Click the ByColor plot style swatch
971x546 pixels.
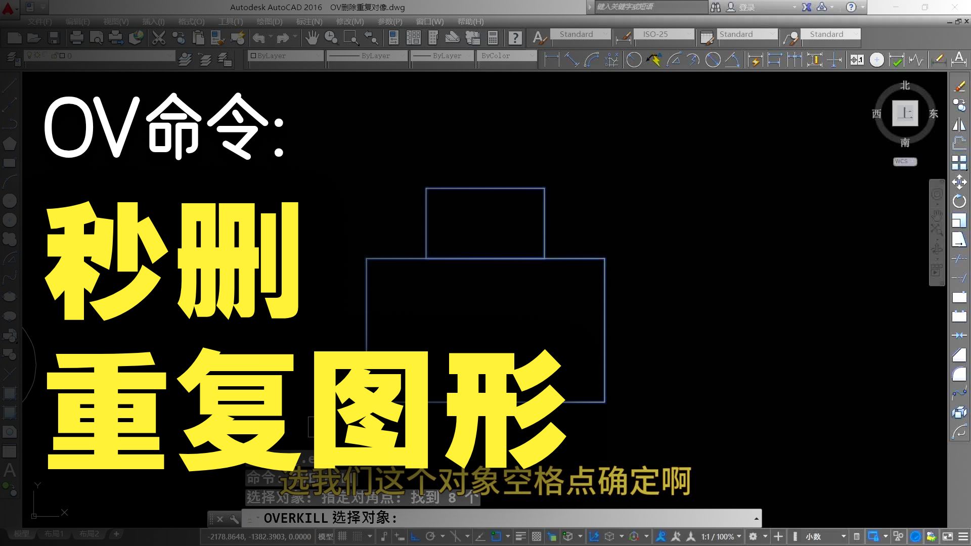point(506,56)
